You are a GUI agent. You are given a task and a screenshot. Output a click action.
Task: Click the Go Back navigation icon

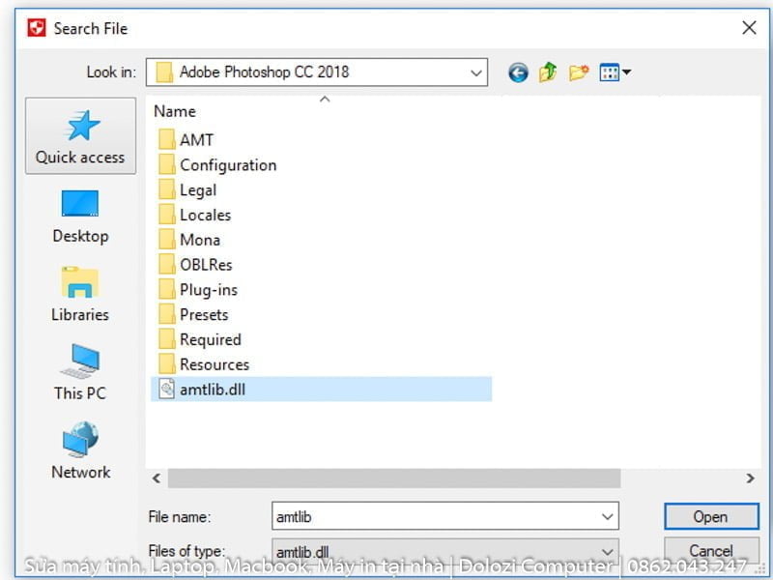pos(518,72)
